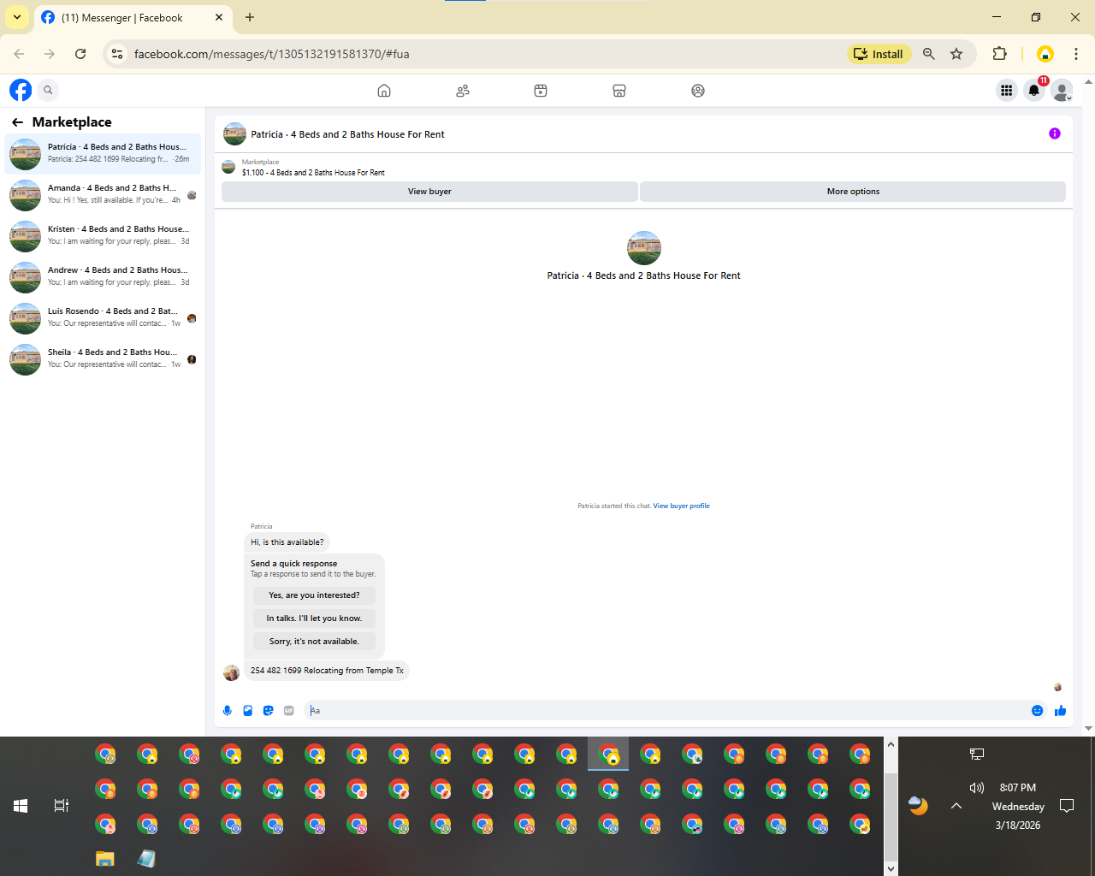This screenshot has height=876, width=1095.
Task: Click the View buyer button
Action: (x=429, y=192)
